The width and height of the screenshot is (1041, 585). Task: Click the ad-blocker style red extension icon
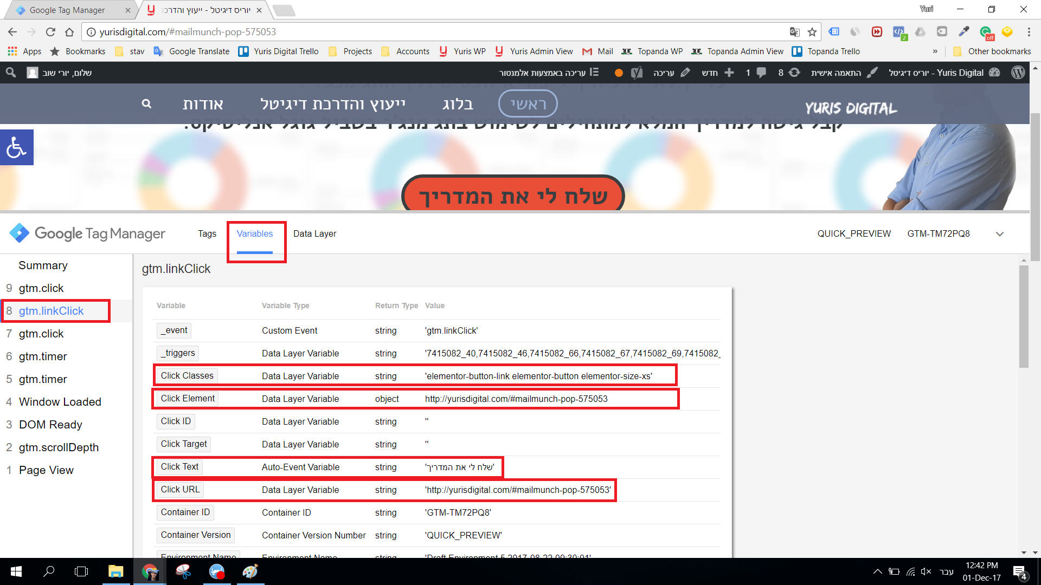(877, 32)
